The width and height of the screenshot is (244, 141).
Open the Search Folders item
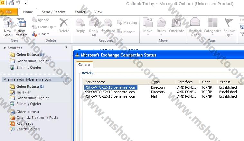point(25,129)
